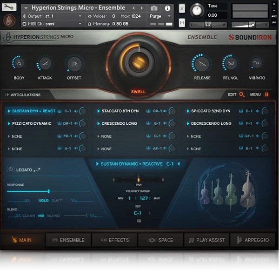Open Sustain Dyn + React articulation slot menu

pos(9,111)
